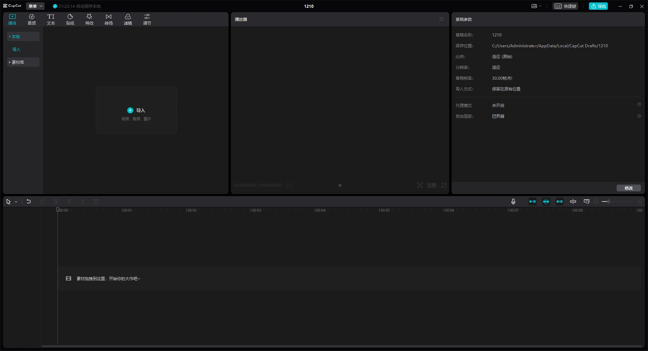This screenshot has height=351, width=648.
Task: Toggle main track magnet
Action: click(x=533, y=201)
